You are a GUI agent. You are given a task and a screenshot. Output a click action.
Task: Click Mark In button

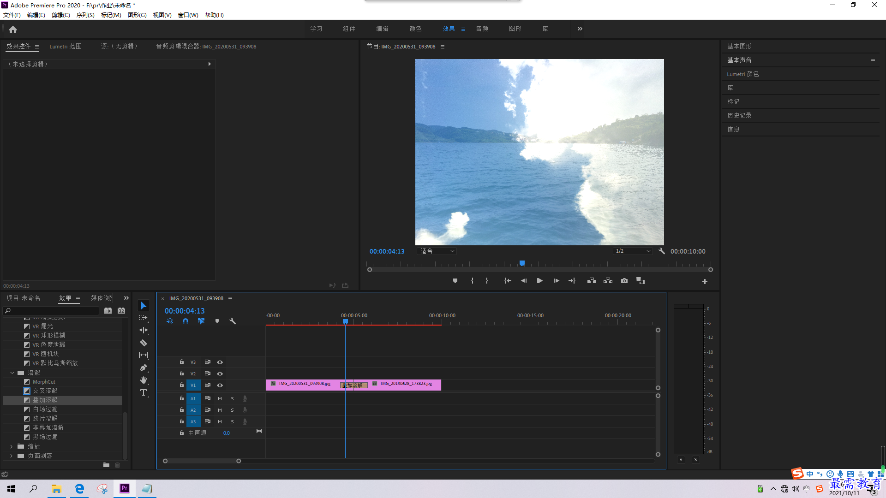pos(472,281)
